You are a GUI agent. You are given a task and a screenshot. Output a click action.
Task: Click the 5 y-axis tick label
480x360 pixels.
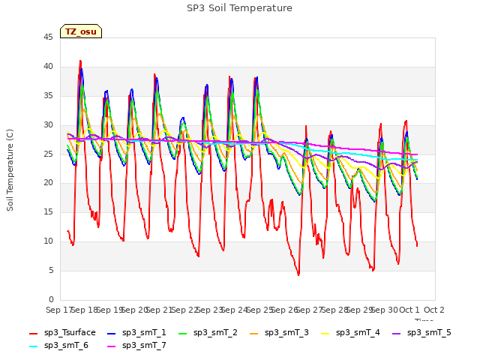(x=51, y=270)
